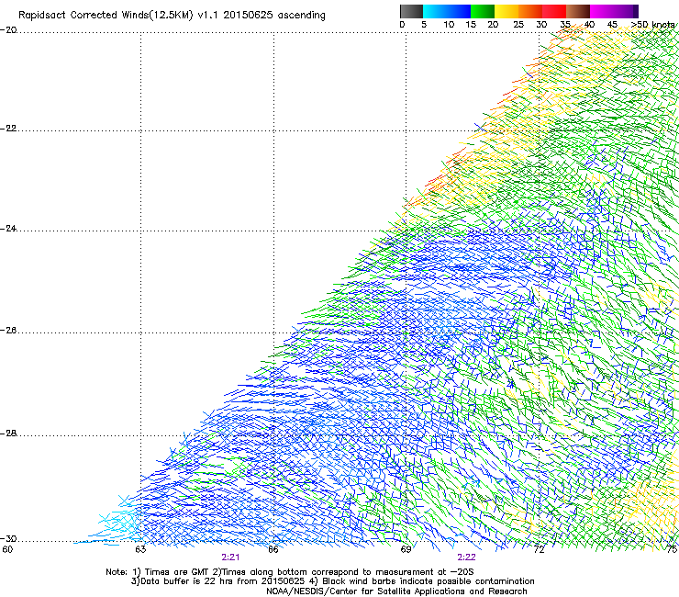The height and width of the screenshot is (597, 679).
Task: Click the '25' legend tick label
Action: click(518, 25)
